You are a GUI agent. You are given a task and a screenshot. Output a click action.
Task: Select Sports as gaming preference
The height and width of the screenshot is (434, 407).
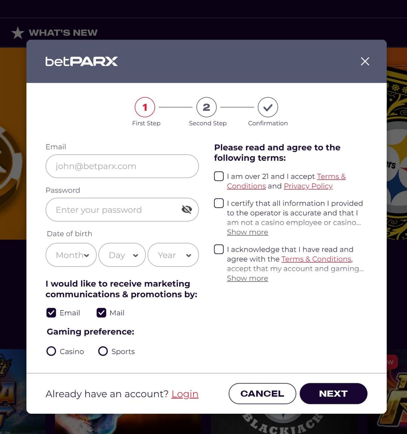click(103, 351)
